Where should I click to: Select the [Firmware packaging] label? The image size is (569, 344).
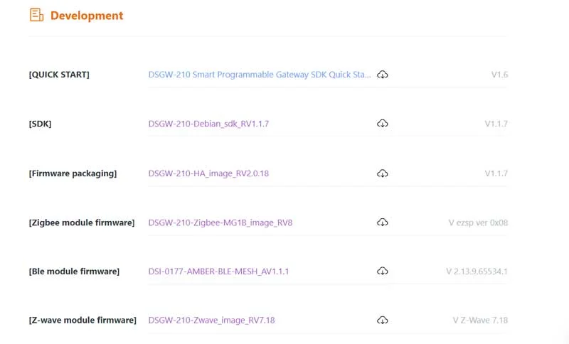pyautogui.click(x=73, y=173)
